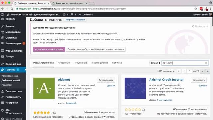Open Товары sidebar menu
Viewport: 213px width, 120px height.
click(10, 56)
